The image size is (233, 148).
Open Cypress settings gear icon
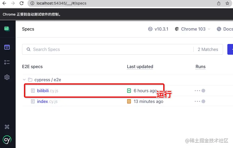point(7,77)
